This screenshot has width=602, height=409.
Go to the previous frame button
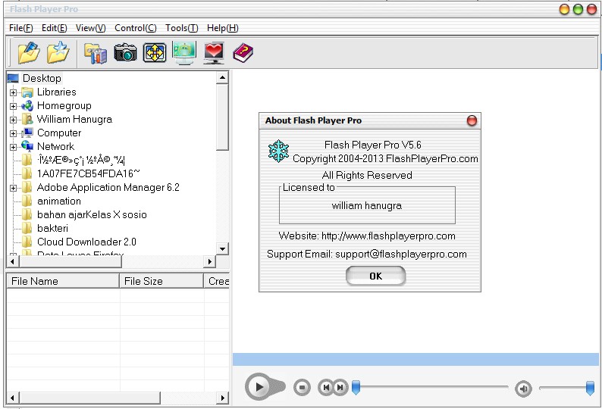click(x=326, y=388)
